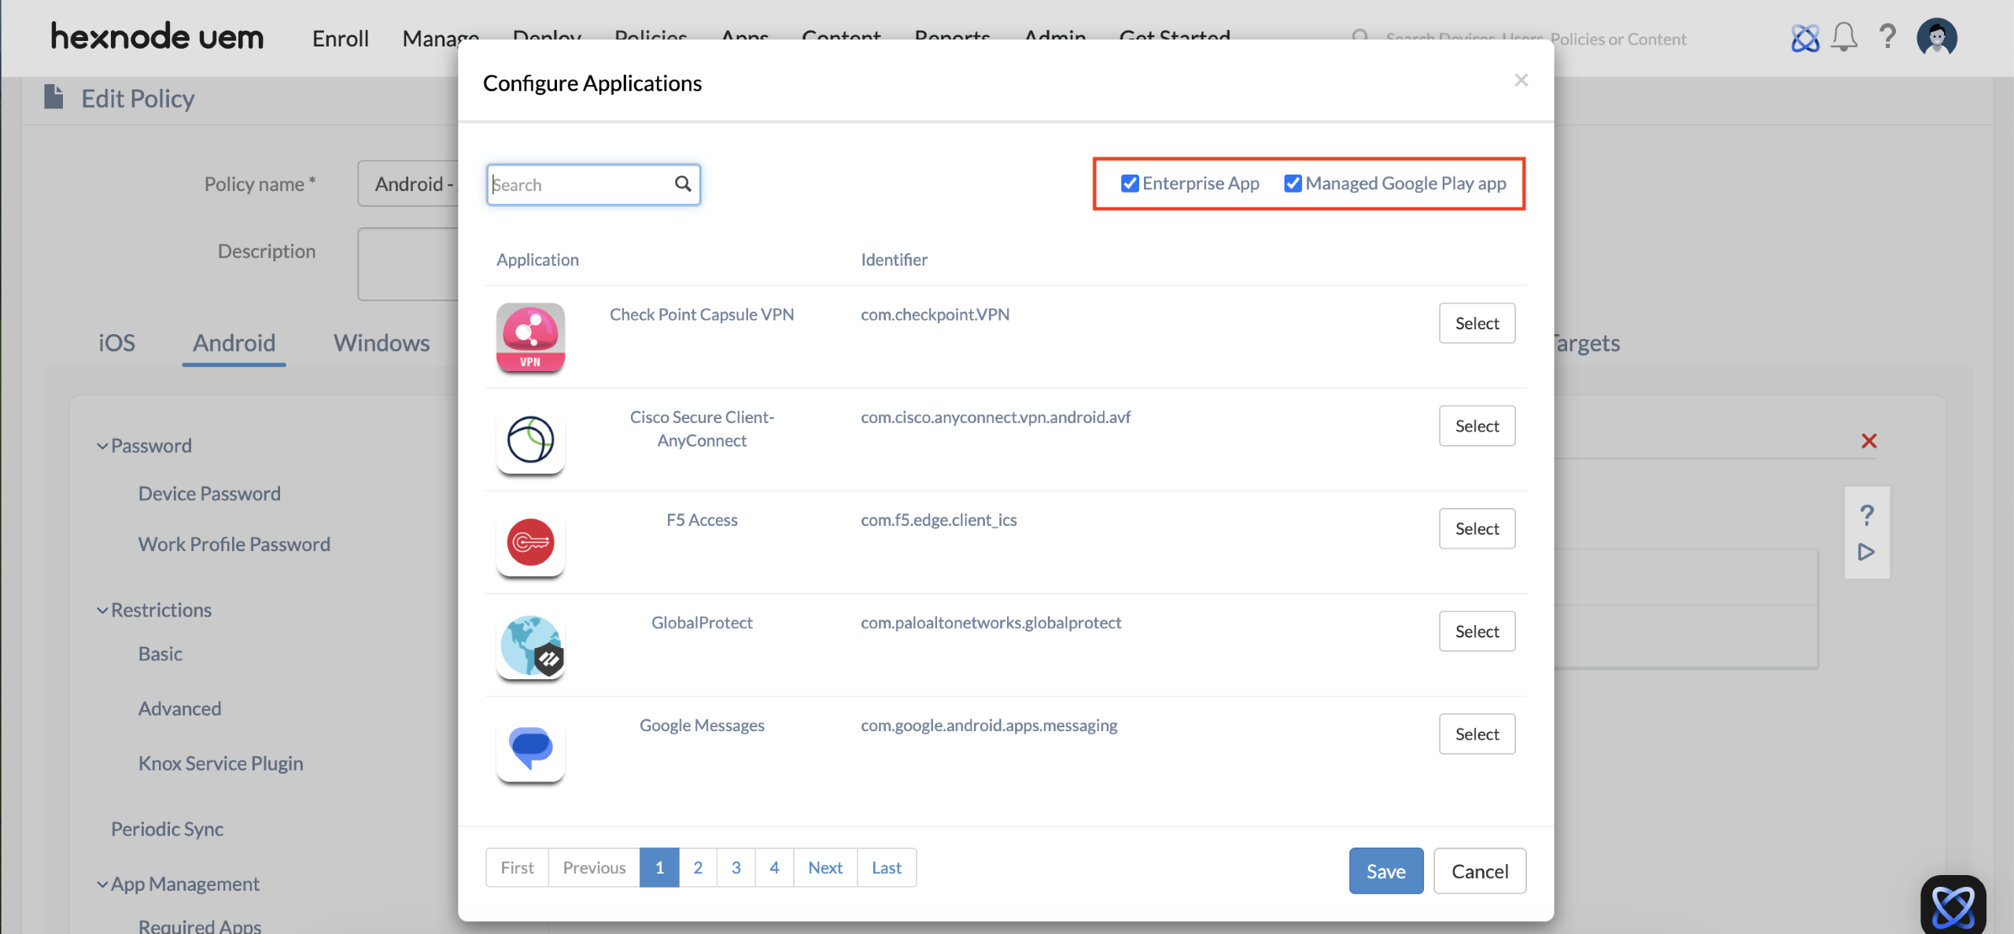Open Basic restrictions
This screenshot has height=934, width=2014.
point(160,654)
